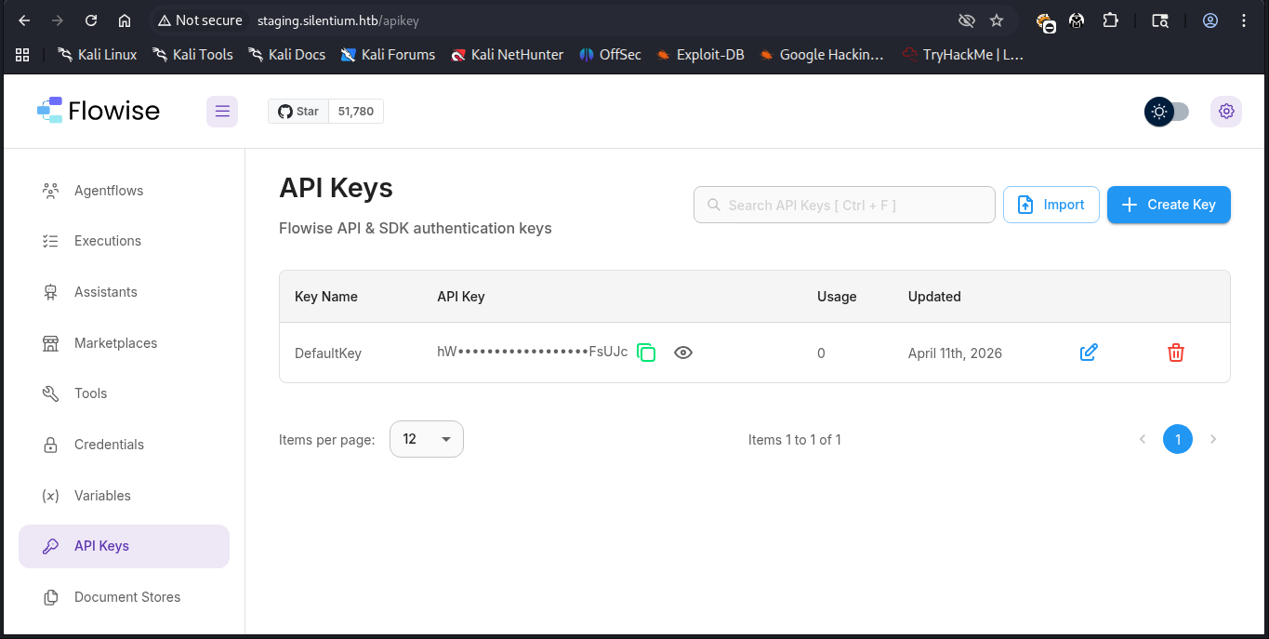The height and width of the screenshot is (639, 1269).
Task: Click the Create Key button
Action: coord(1169,205)
